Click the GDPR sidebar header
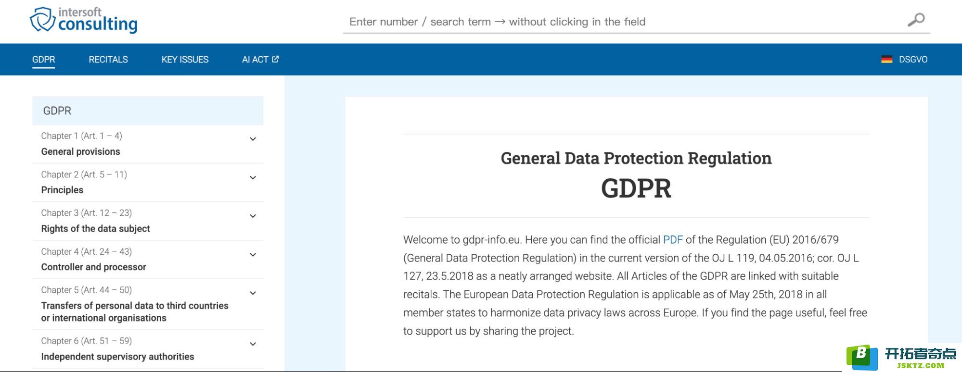962x372 pixels. pyautogui.click(x=148, y=111)
